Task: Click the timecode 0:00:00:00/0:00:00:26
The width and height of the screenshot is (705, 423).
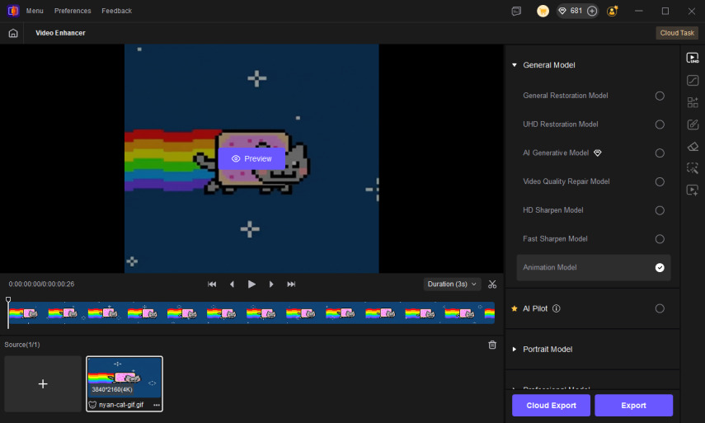Action: (x=41, y=284)
